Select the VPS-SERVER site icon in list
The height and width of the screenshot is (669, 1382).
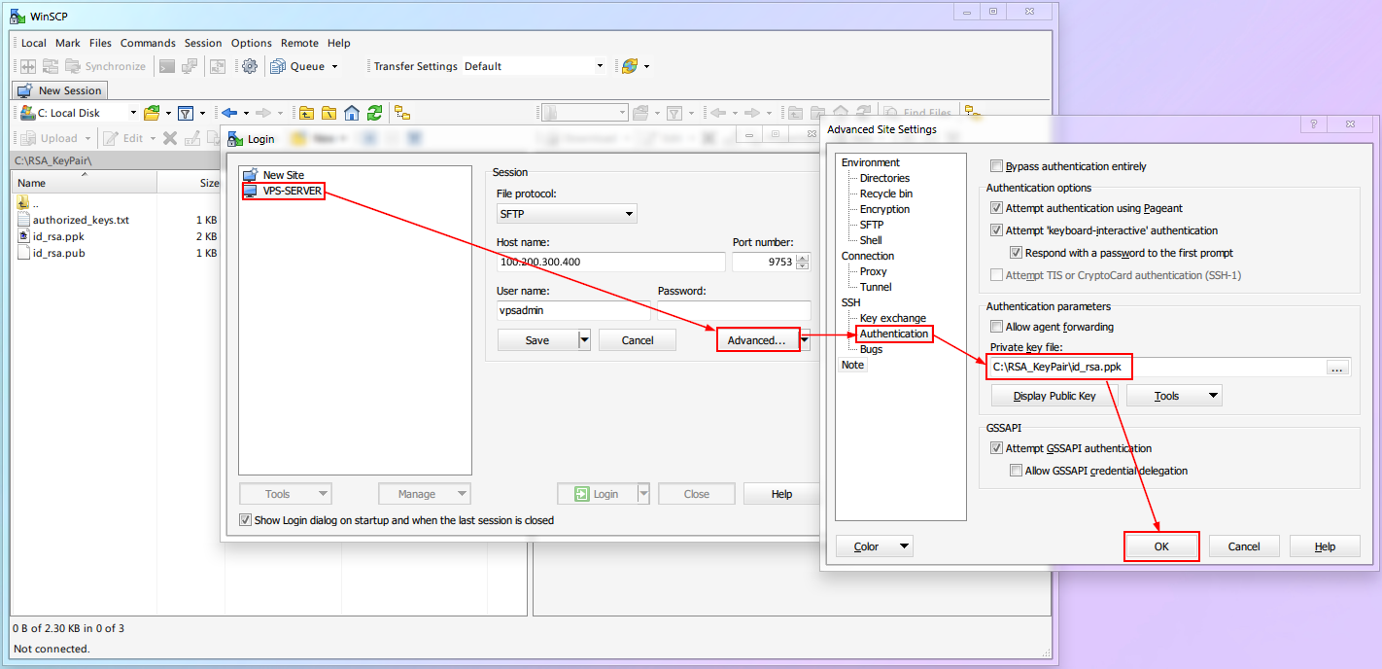point(251,191)
